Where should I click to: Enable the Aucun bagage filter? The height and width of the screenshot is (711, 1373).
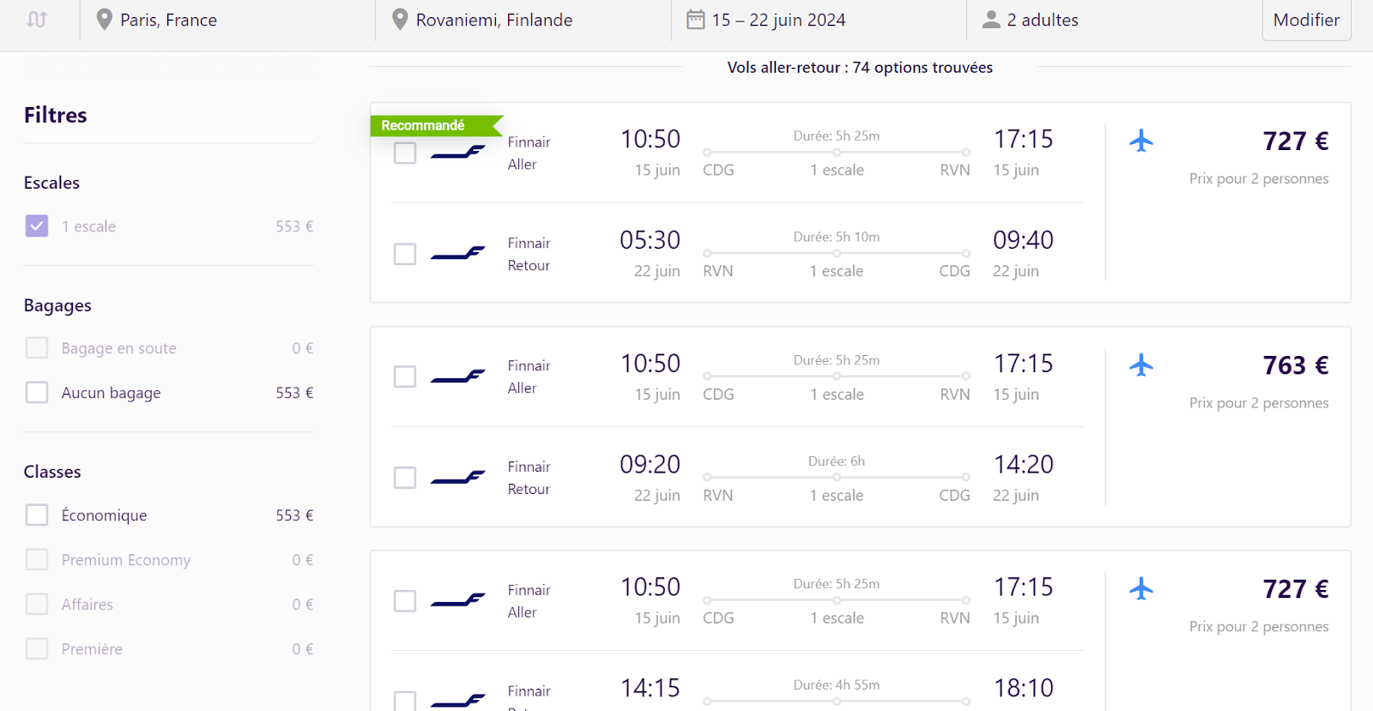(x=37, y=393)
